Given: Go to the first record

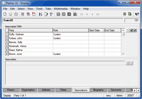Looking at the screenshot, I should click(82, 14).
